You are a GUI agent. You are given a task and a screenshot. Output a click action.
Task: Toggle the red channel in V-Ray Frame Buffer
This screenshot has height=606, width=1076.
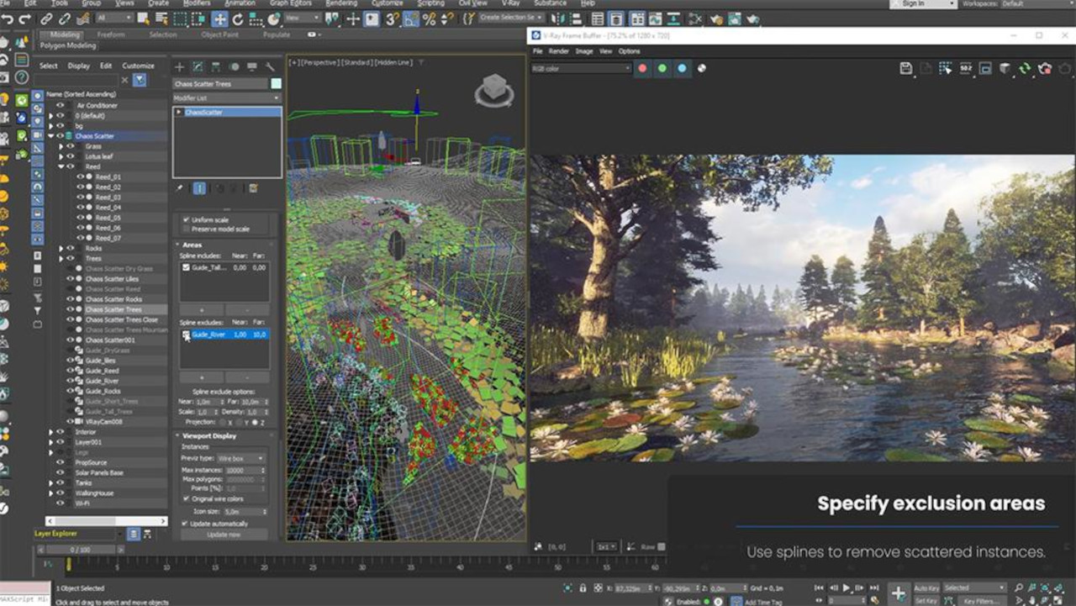pos(643,68)
